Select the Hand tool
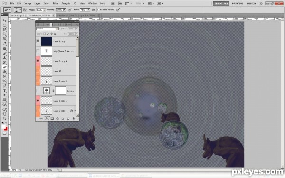This screenshot has width=285, height=178. point(5,114)
